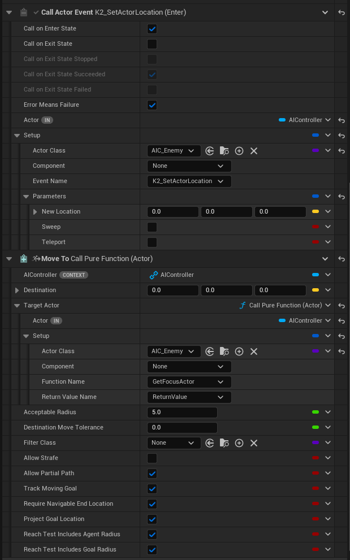
Task: Click the AIController context link icon
Action: click(x=154, y=275)
